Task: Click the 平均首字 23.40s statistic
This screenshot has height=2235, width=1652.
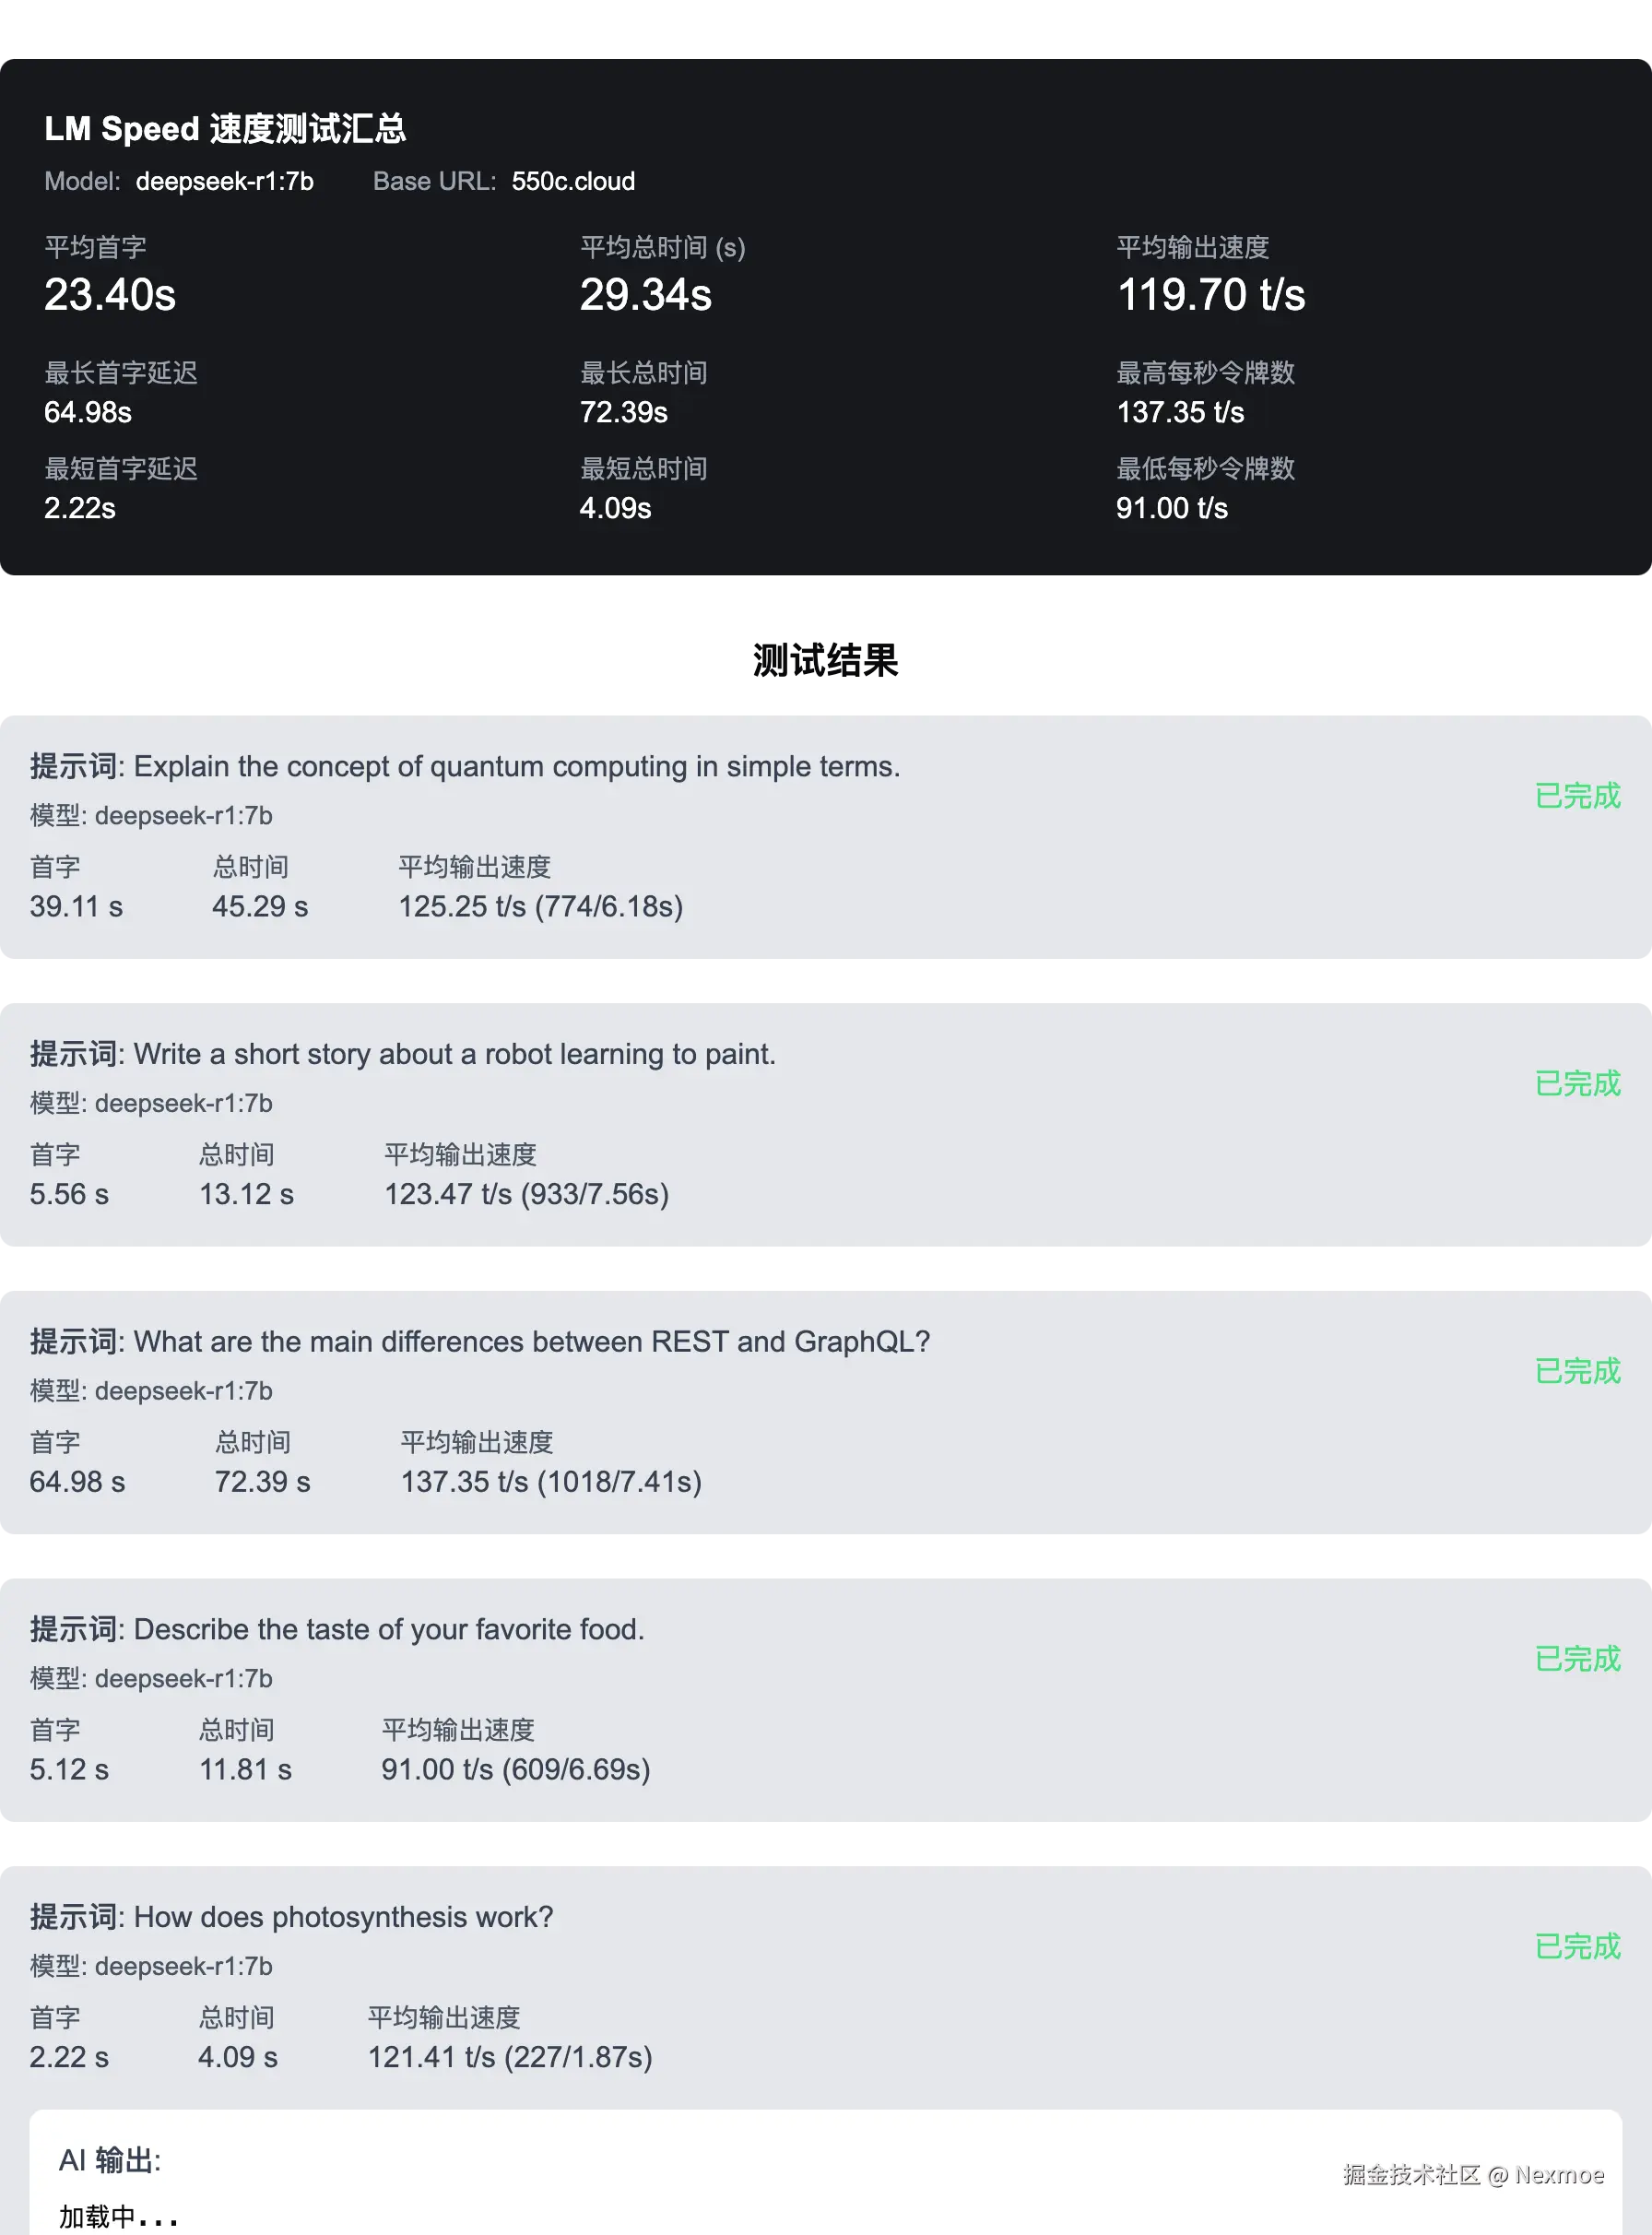Action: click(110, 294)
